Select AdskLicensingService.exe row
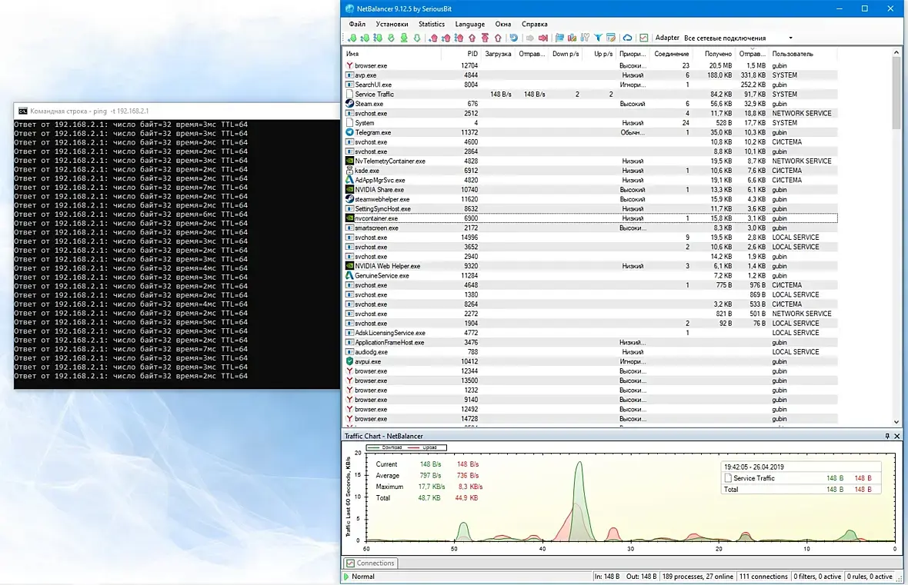This screenshot has height=585, width=908. (591, 333)
